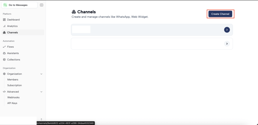Click the Dashboard grid icon
This screenshot has height=125, width=258.
4,20
